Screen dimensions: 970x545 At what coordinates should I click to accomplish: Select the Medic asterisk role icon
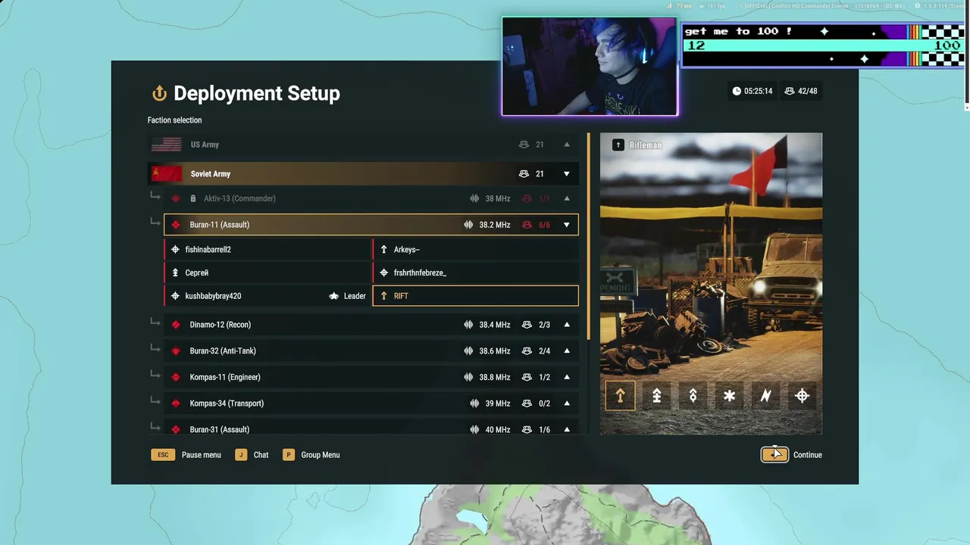[x=729, y=395]
